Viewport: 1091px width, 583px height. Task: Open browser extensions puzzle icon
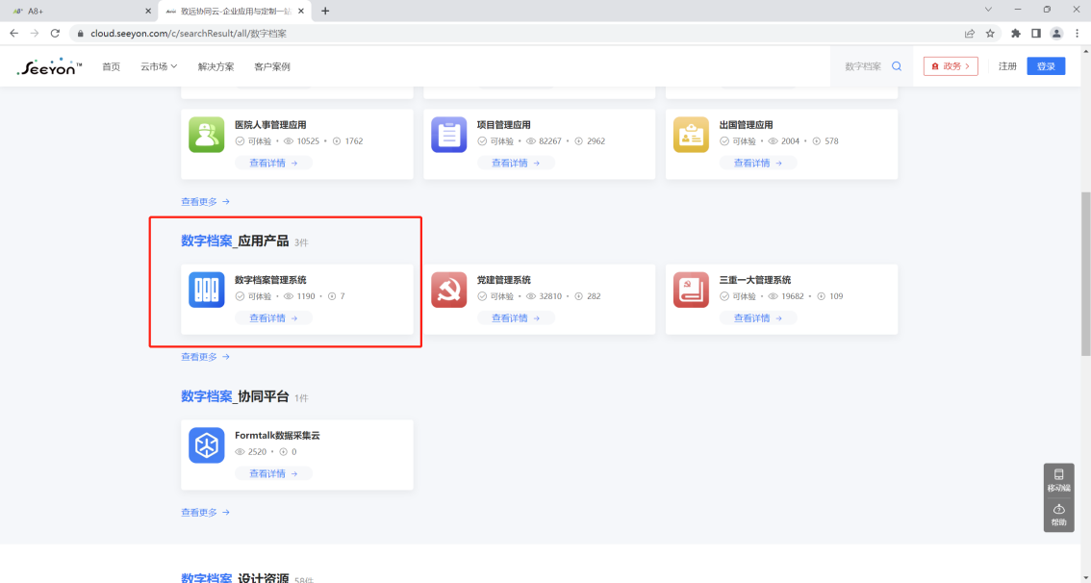point(1016,34)
